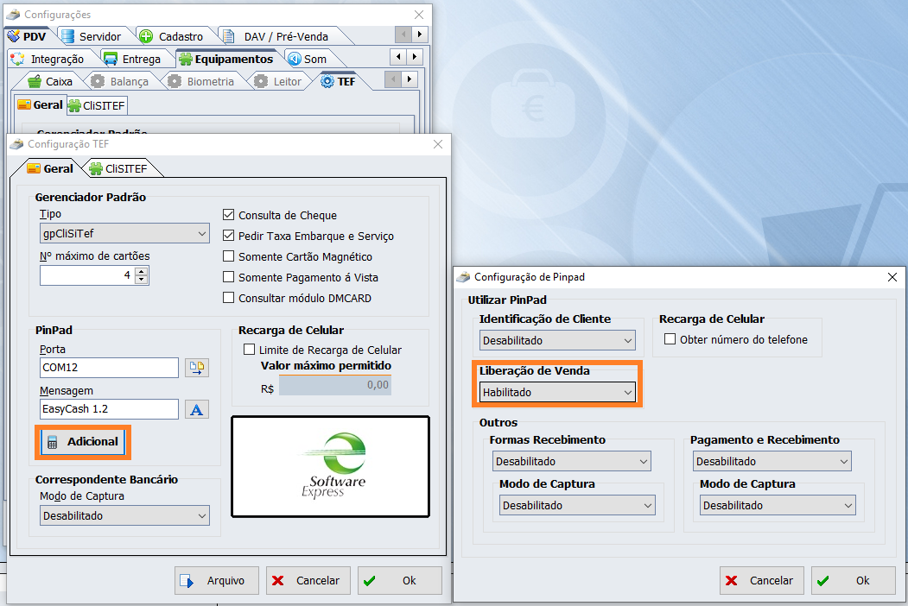Enable Limite de Recarga de Celular
The width and height of the screenshot is (908, 606).
coord(250,350)
